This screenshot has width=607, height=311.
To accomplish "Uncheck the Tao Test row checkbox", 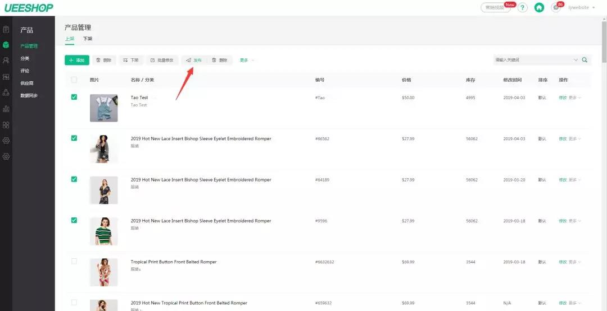I will [74, 97].
